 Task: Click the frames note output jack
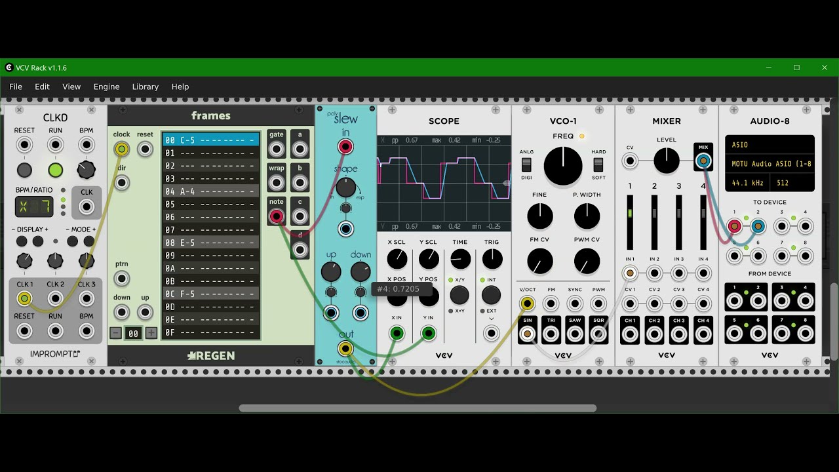tap(277, 216)
